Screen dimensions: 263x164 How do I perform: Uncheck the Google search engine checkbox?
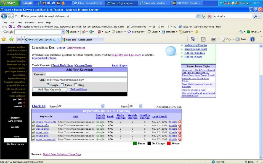click(48, 85)
